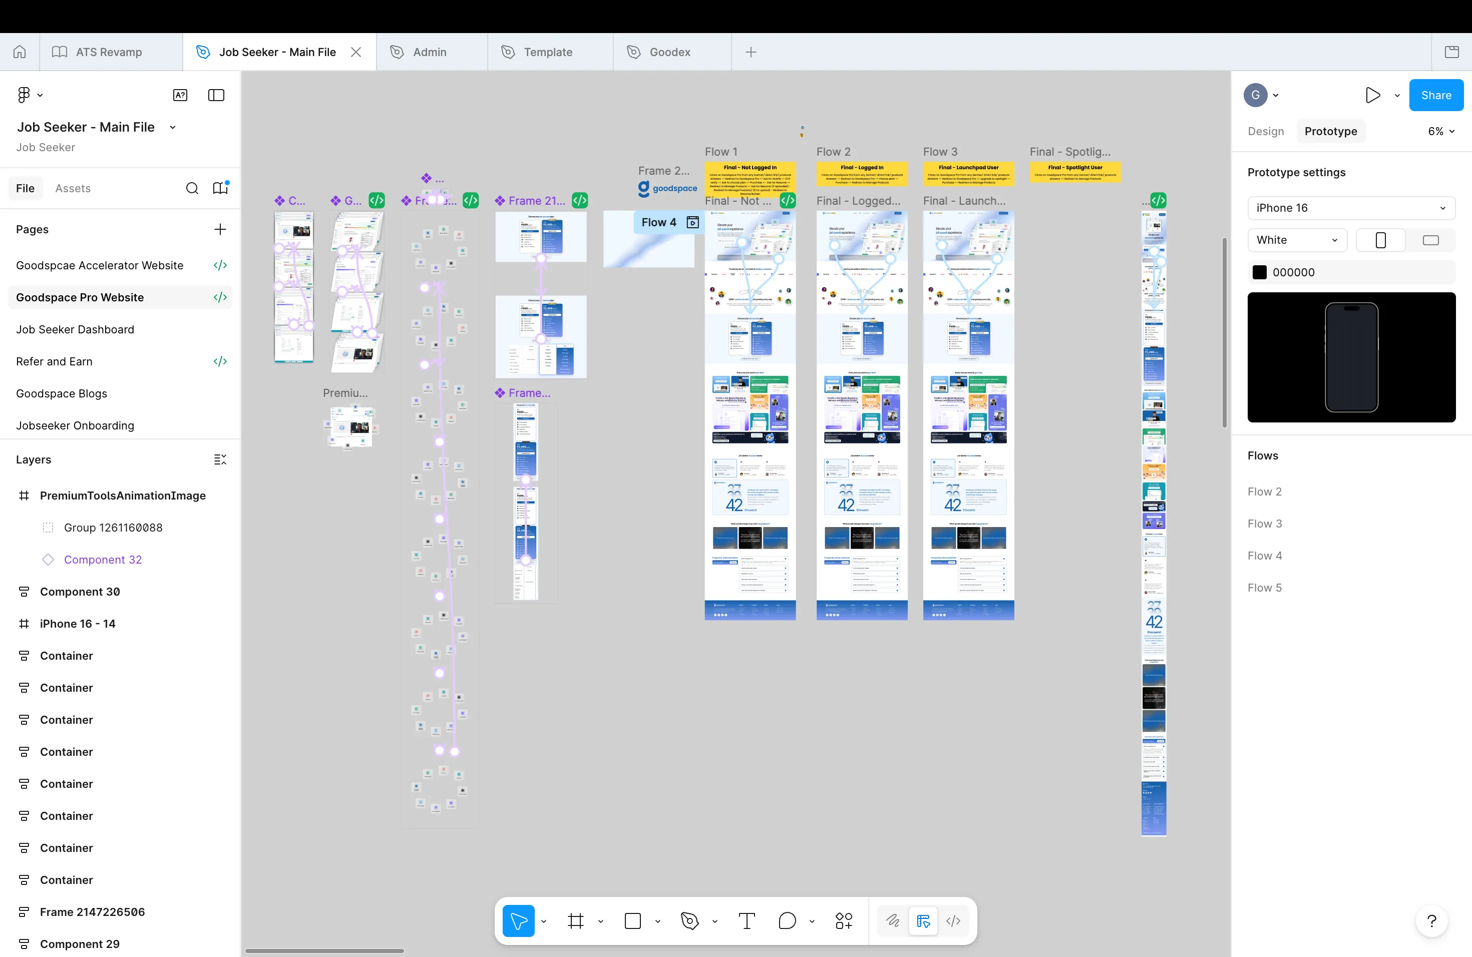Open the Assets tab
Viewport: 1472px width, 957px height.
pos(73,189)
